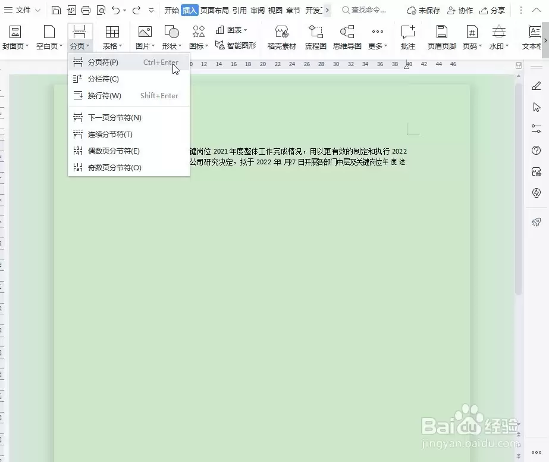Select Column Break 分栏符(C)

(x=128, y=79)
